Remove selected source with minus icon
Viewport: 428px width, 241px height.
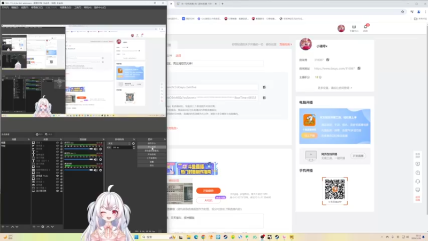(38, 227)
